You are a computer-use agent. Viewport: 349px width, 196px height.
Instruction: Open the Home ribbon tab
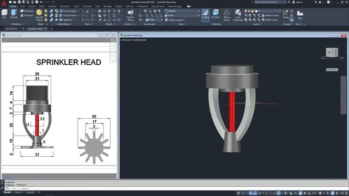click(13, 6)
